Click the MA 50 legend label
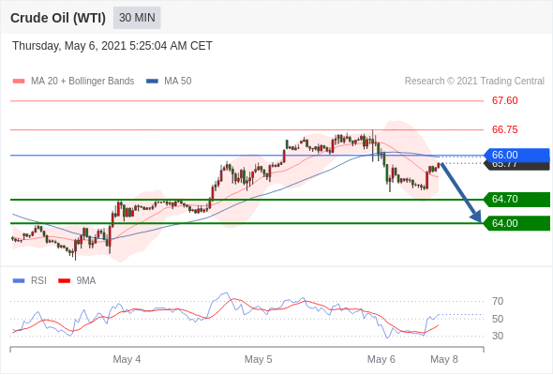The image size is (553, 375). click(x=178, y=82)
